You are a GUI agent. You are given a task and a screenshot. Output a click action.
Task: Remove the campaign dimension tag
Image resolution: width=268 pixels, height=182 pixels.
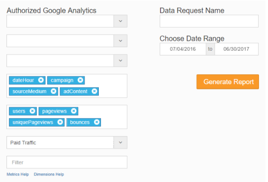click(x=80, y=80)
